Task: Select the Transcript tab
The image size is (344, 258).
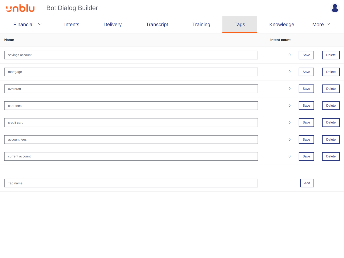Action: [157, 24]
